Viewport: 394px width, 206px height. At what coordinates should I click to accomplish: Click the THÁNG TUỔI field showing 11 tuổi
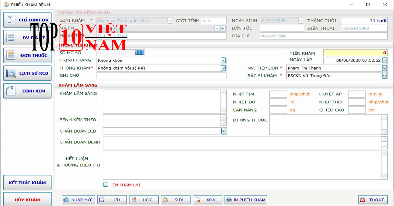pyautogui.click(x=365, y=21)
